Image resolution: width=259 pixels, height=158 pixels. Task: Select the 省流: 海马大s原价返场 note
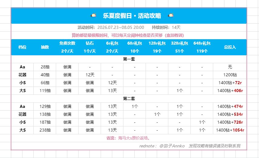(x=128, y=138)
